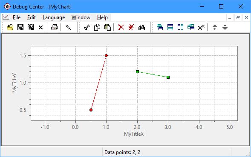Click the red data point at 1.5
This screenshot has height=157, width=251.
(106, 55)
